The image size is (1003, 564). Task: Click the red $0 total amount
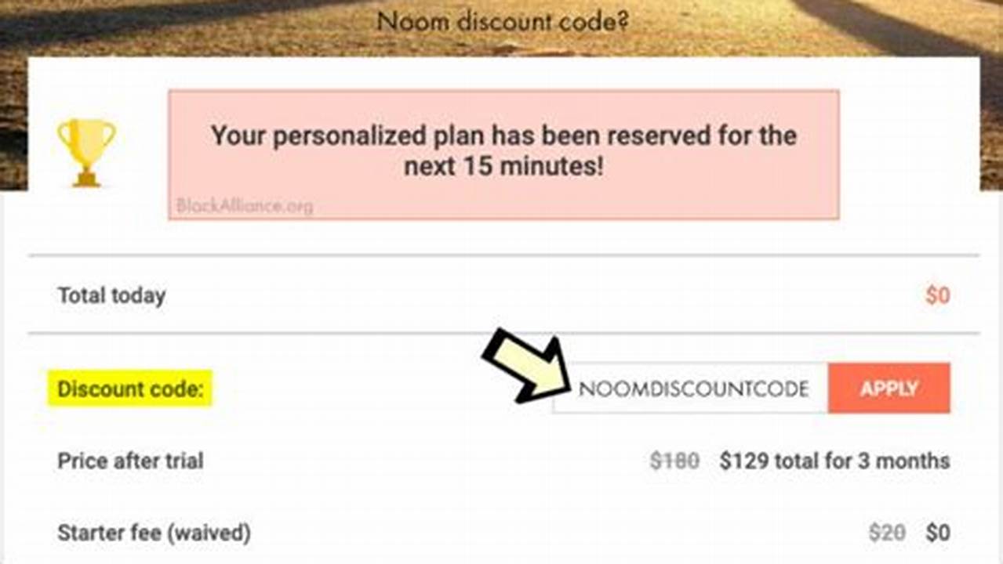click(x=939, y=295)
